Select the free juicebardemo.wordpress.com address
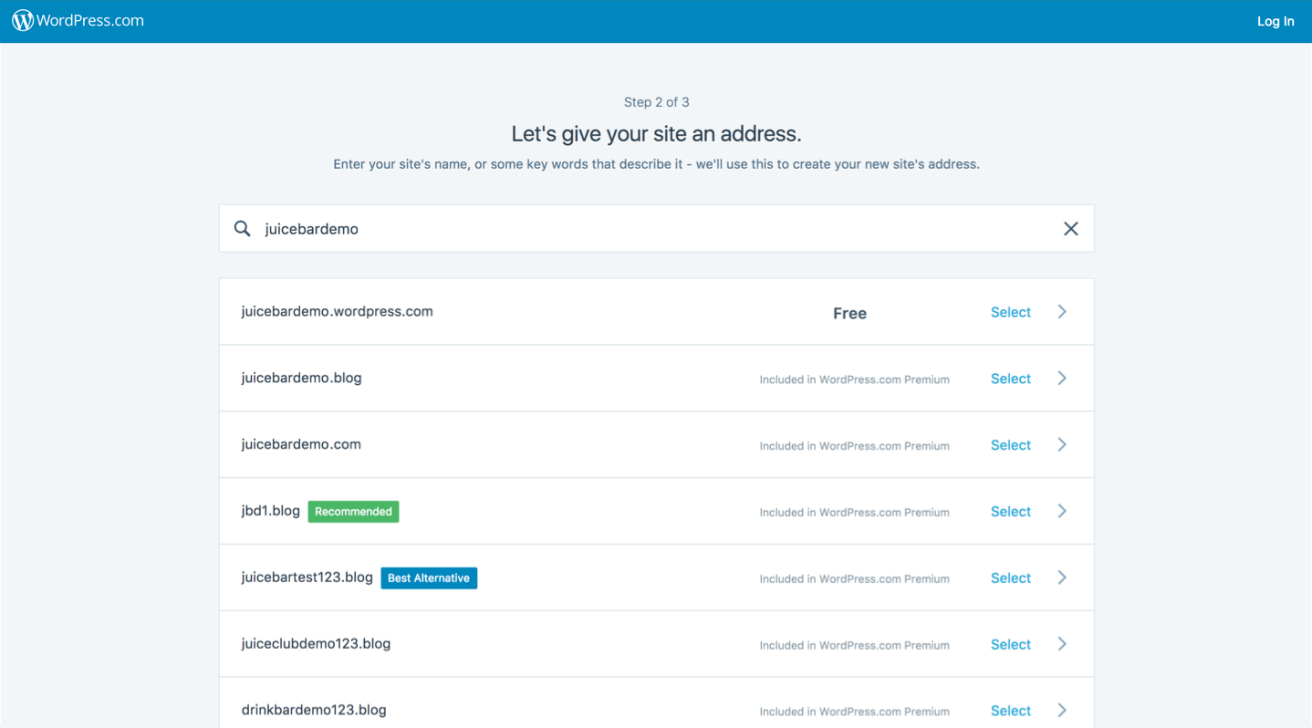Screen dimensions: 1312x728 pos(1010,312)
